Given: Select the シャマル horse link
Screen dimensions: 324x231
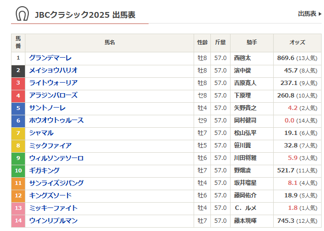Looking at the screenshot, I should pyautogui.click(x=41, y=133).
